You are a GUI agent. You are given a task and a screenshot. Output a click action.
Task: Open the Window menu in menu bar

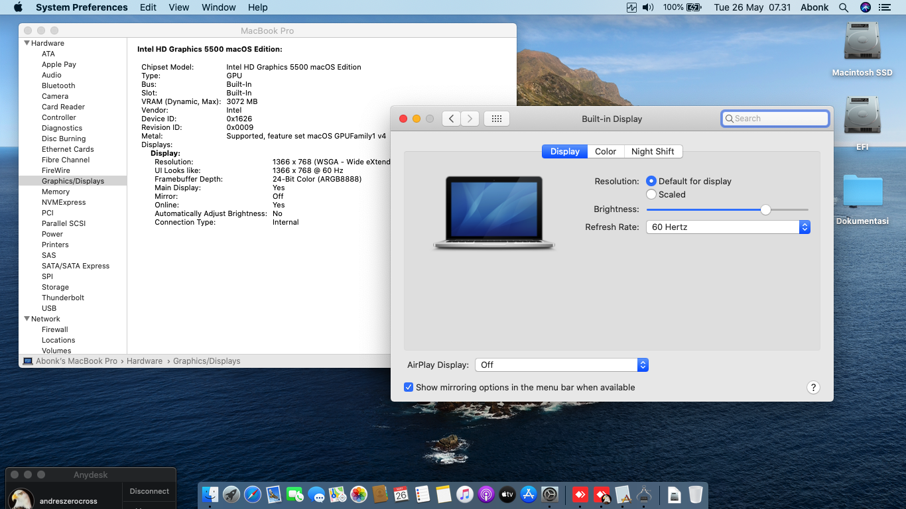pyautogui.click(x=218, y=7)
